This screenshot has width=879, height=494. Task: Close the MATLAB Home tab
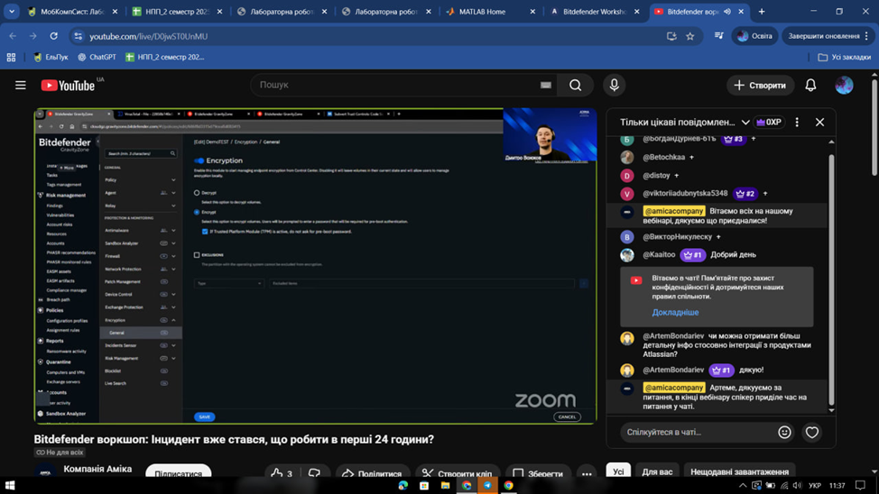click(x=532, y=11)
